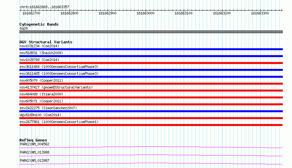Click the nsv1031234 (Coe2014) variant label
The width and height of the screenshot is (292, 168).
(39, 46)
